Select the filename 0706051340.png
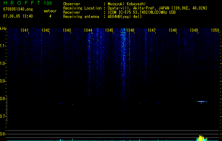The image size is (222, 141). (18, 9)
